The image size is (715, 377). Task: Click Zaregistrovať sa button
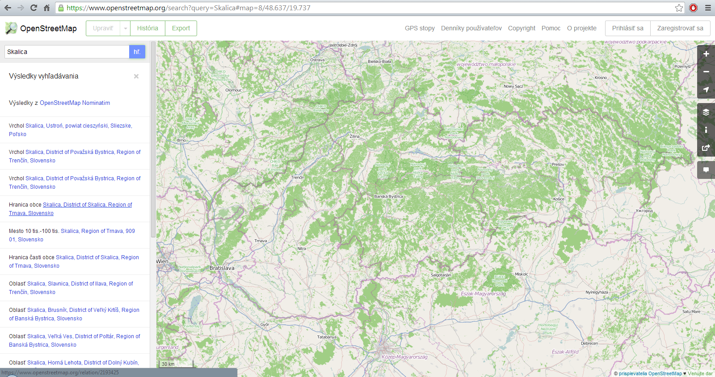680,28
